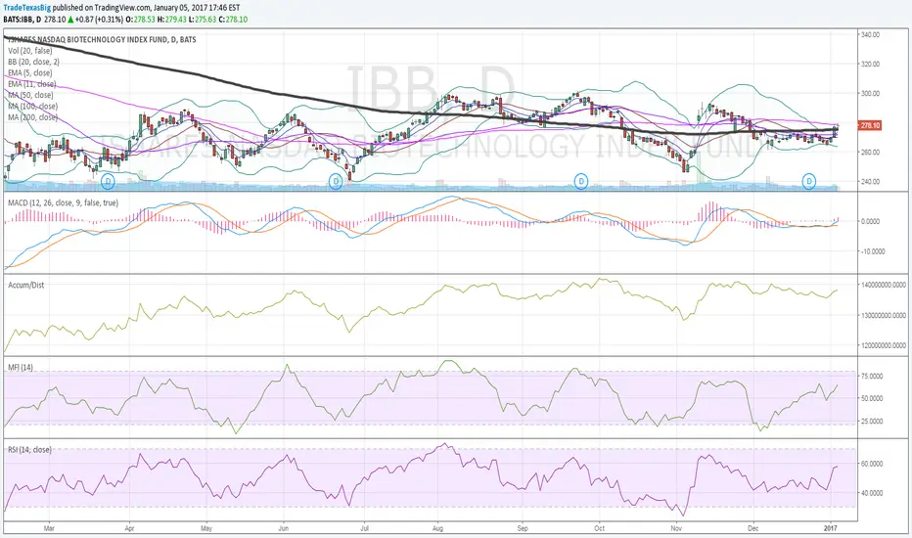The width and height of the screenshot is (912, 538).
Task: Click the 50.0000 MFI axis label
Action: (x=872, y=398)
